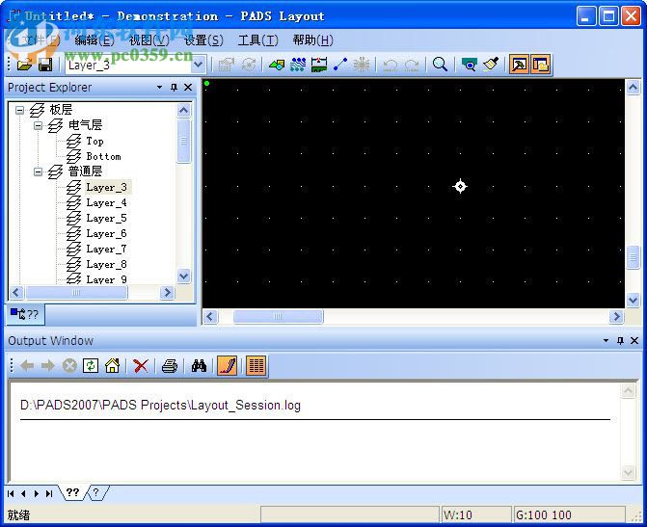Click Output Window Back arrow
This screenshot has height=527, width=647.
(x=27, y=366)
